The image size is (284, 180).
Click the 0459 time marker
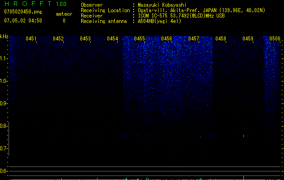click(x=248, y=39)
